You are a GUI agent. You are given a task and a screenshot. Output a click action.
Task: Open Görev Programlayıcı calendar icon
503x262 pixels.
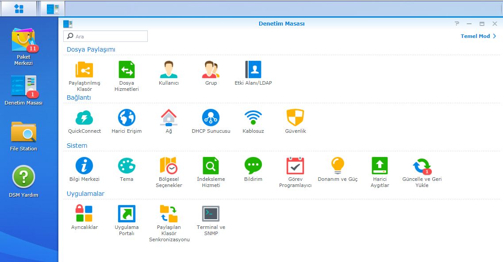pyautogui.click(x=295, y=166)
